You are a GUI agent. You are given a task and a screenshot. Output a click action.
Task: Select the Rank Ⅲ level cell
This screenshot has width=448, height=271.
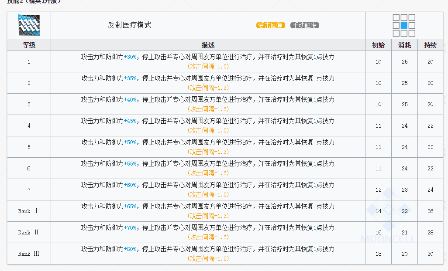tap(29, 254)
